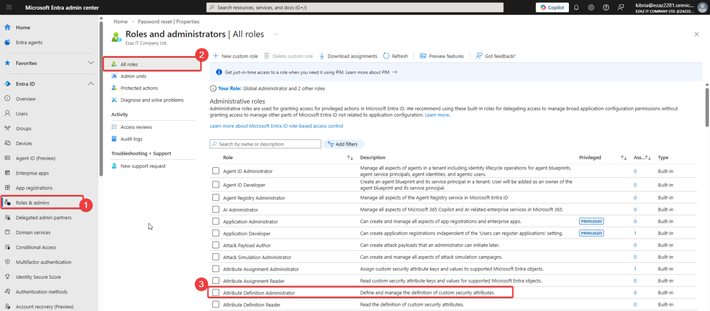
Task: Collapse the Favorites section chevron
Action: pyautogui.click(x=91, y=63)
